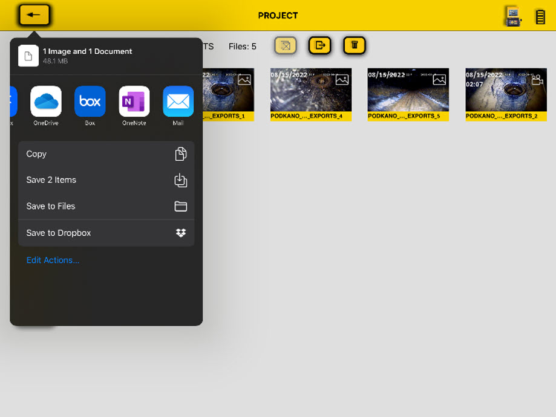
Task: Delete selected files with trash button
Action: 355,45
